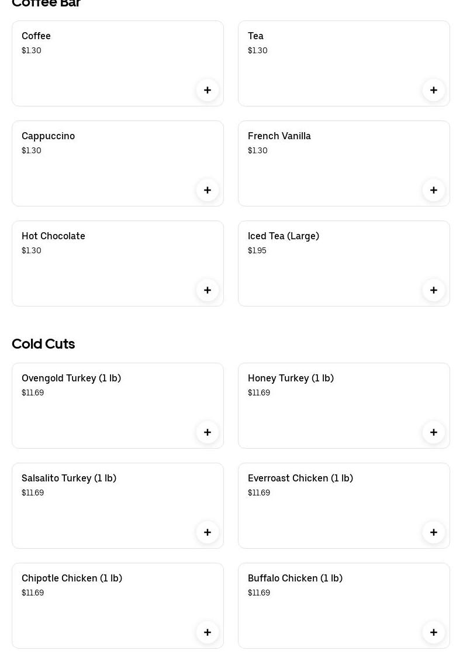
Task: Tap the plus for Everroast Chicken (1 lb)
Action: click(x=434, y=532)
